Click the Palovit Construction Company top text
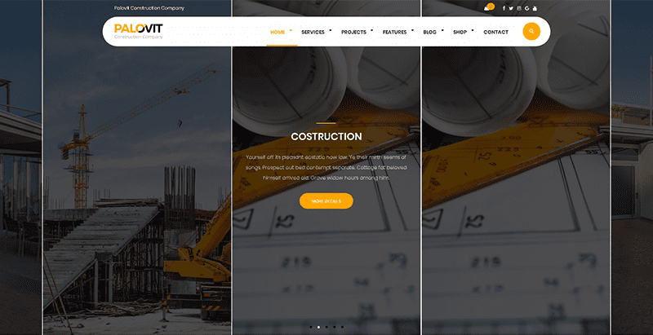 149,8
